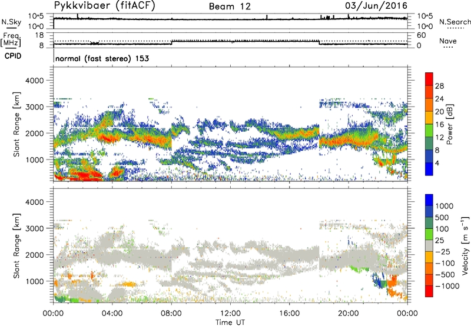471x326 pixels.
Task: Click the CPID row label
Action: (x=13, y=56)
